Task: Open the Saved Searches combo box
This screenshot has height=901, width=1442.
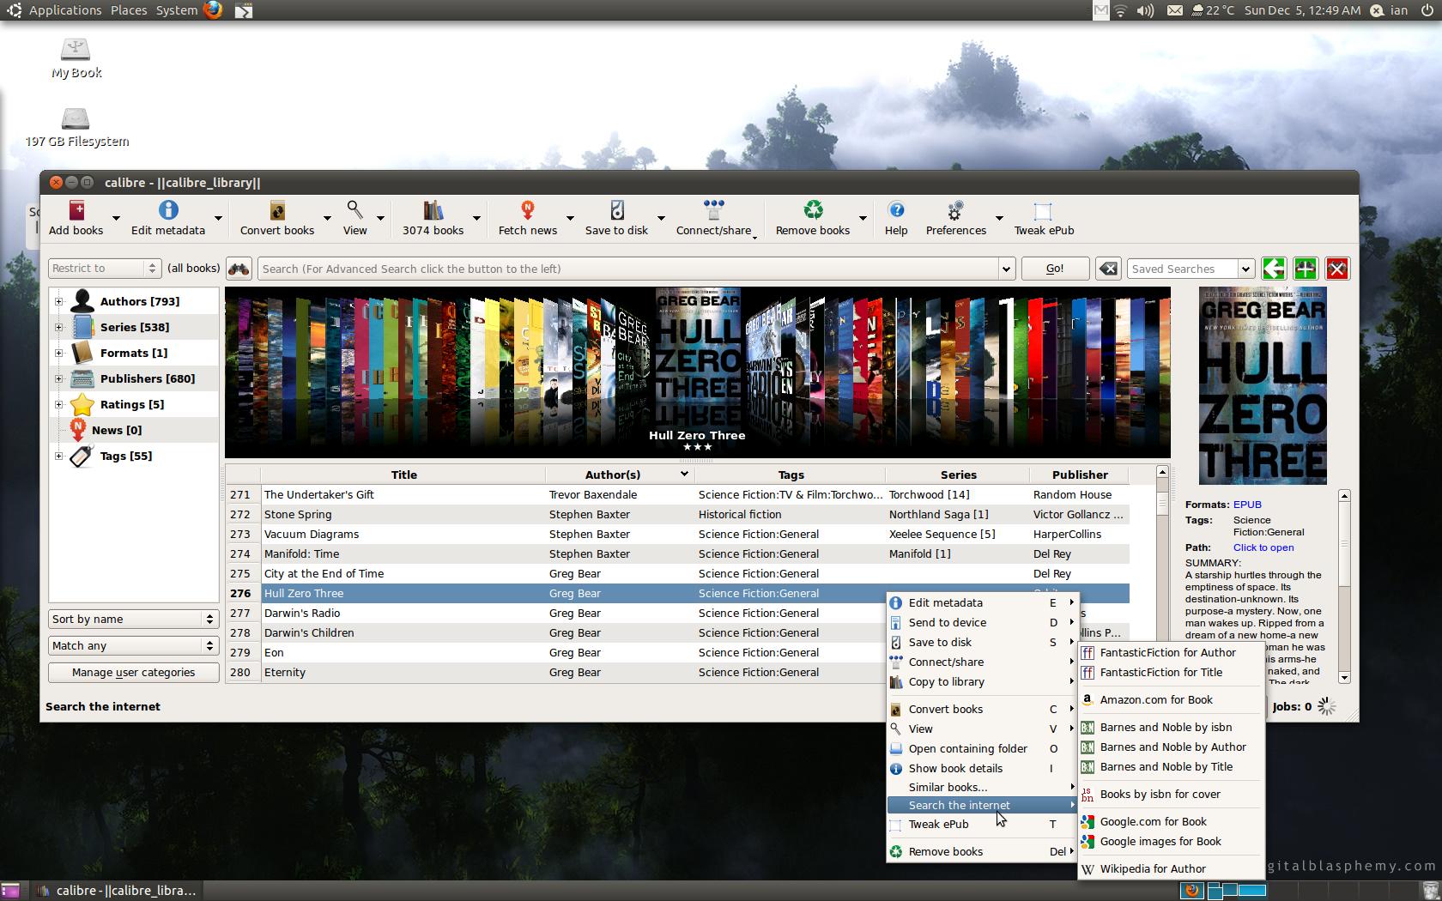Action: coord(1191,269)
